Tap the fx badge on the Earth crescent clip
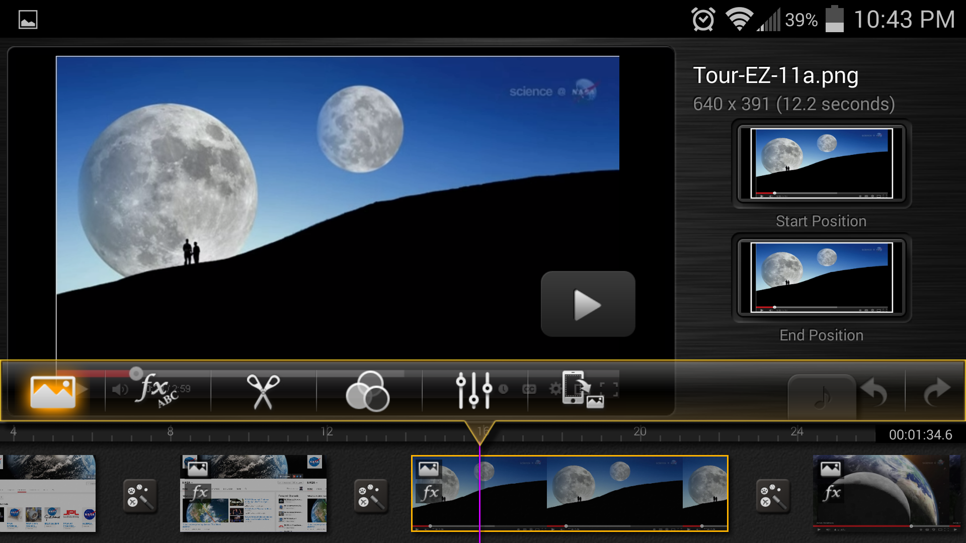 tap(832, 493)
